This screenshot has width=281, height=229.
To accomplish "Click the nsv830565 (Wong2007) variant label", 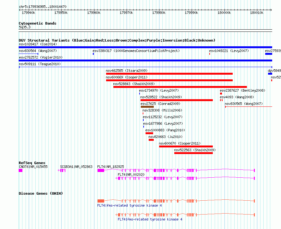I will point(244,104).
